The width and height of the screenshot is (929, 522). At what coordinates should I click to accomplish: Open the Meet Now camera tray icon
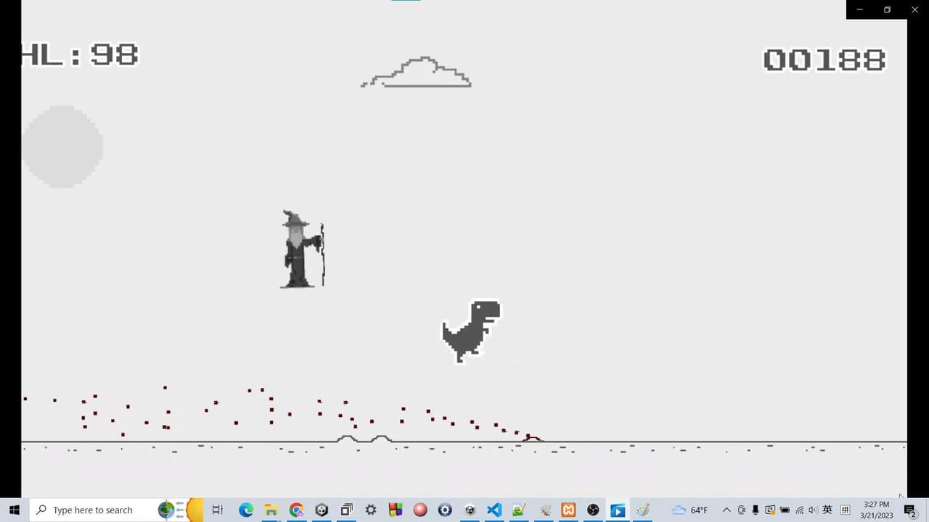[x=742, y=510]
